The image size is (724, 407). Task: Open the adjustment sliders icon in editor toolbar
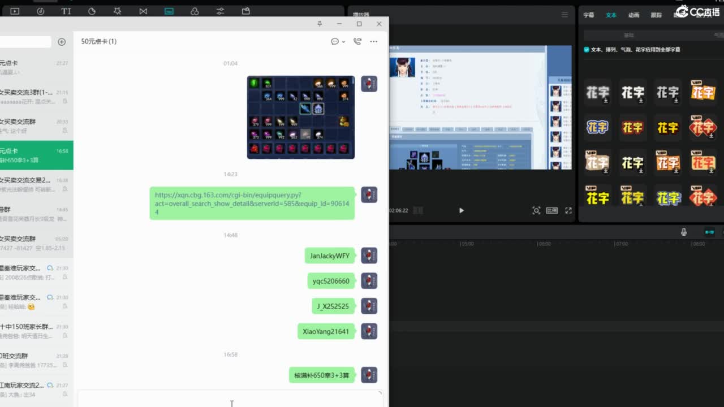pyautogui.click(x=220, y=11)
